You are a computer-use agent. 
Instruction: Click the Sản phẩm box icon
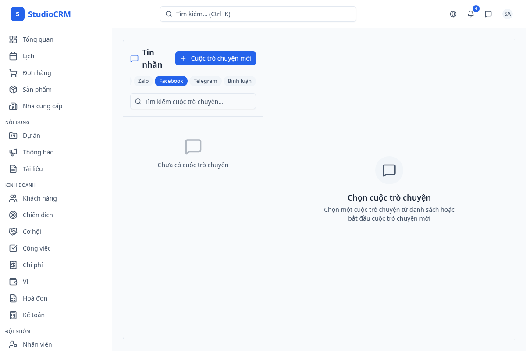[13, 90]
